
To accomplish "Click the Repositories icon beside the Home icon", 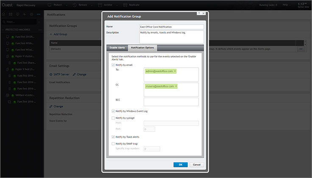I will tap(11, 14).
